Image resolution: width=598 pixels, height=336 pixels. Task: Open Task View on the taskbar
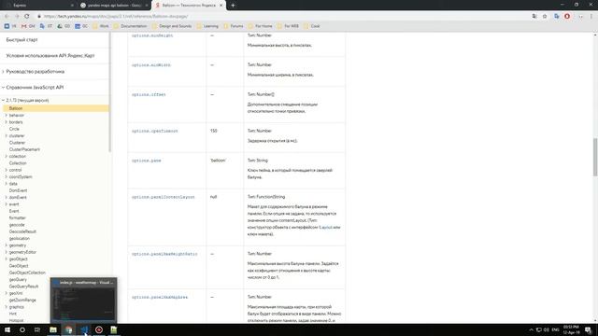(x=37, y=329)
